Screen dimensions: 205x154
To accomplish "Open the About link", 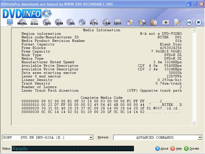I will pos(164,149).
